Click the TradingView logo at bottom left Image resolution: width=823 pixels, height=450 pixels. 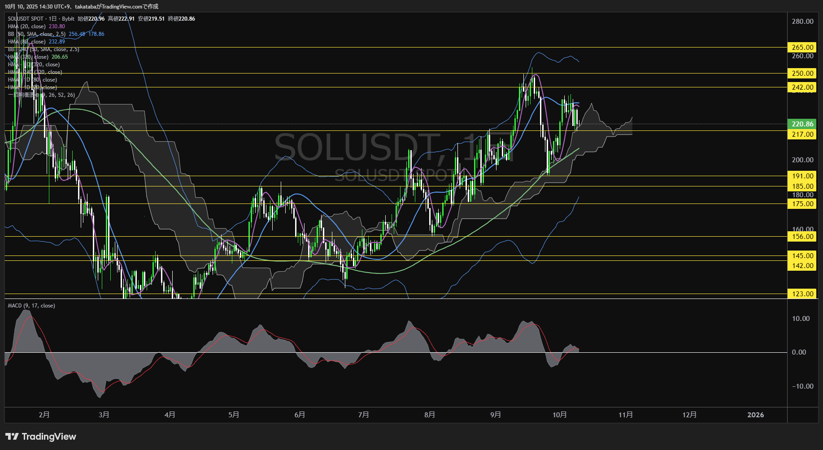pos(41,437)
